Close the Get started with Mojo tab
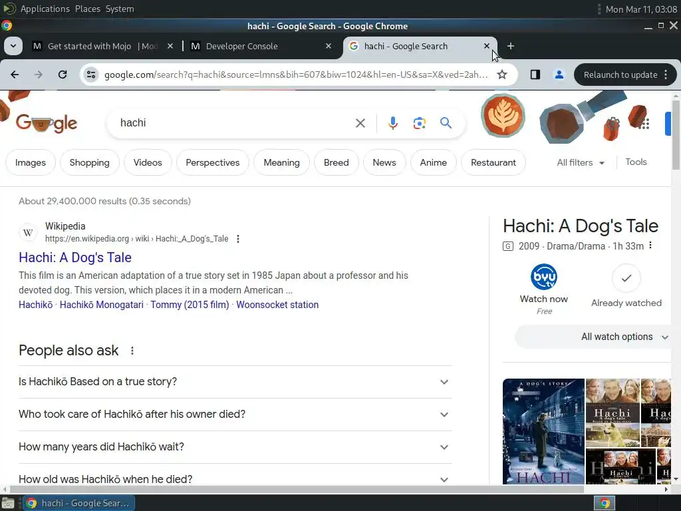Image resolution: width=681 pixels, height=511 pixels. pos(170,46)
